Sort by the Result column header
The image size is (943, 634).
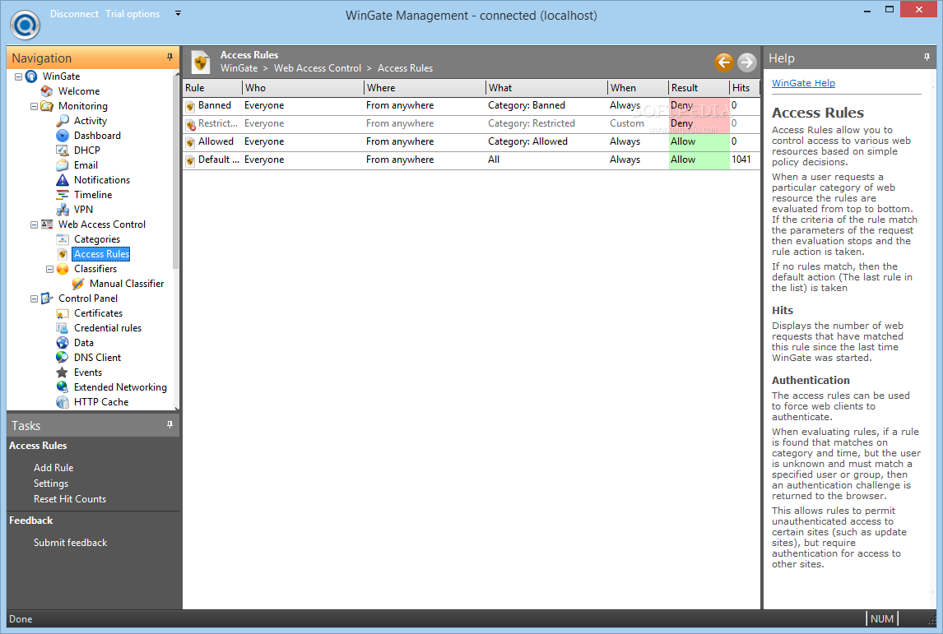click(x=699, y=88)
